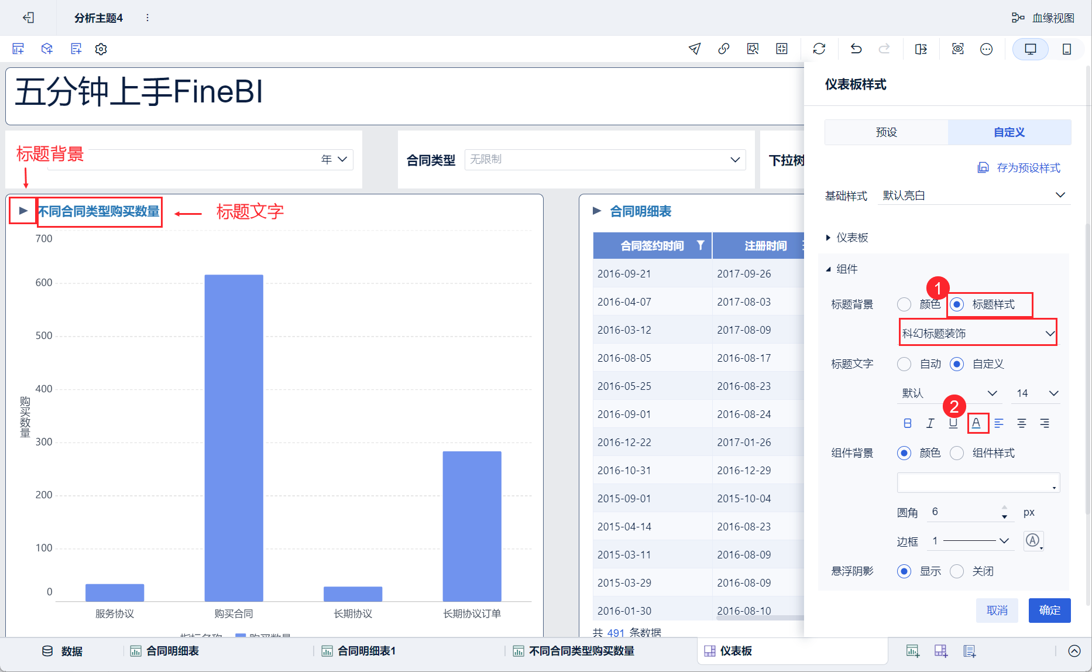
Task: Open the more options ellipsis icon
Action: point(987,49)
